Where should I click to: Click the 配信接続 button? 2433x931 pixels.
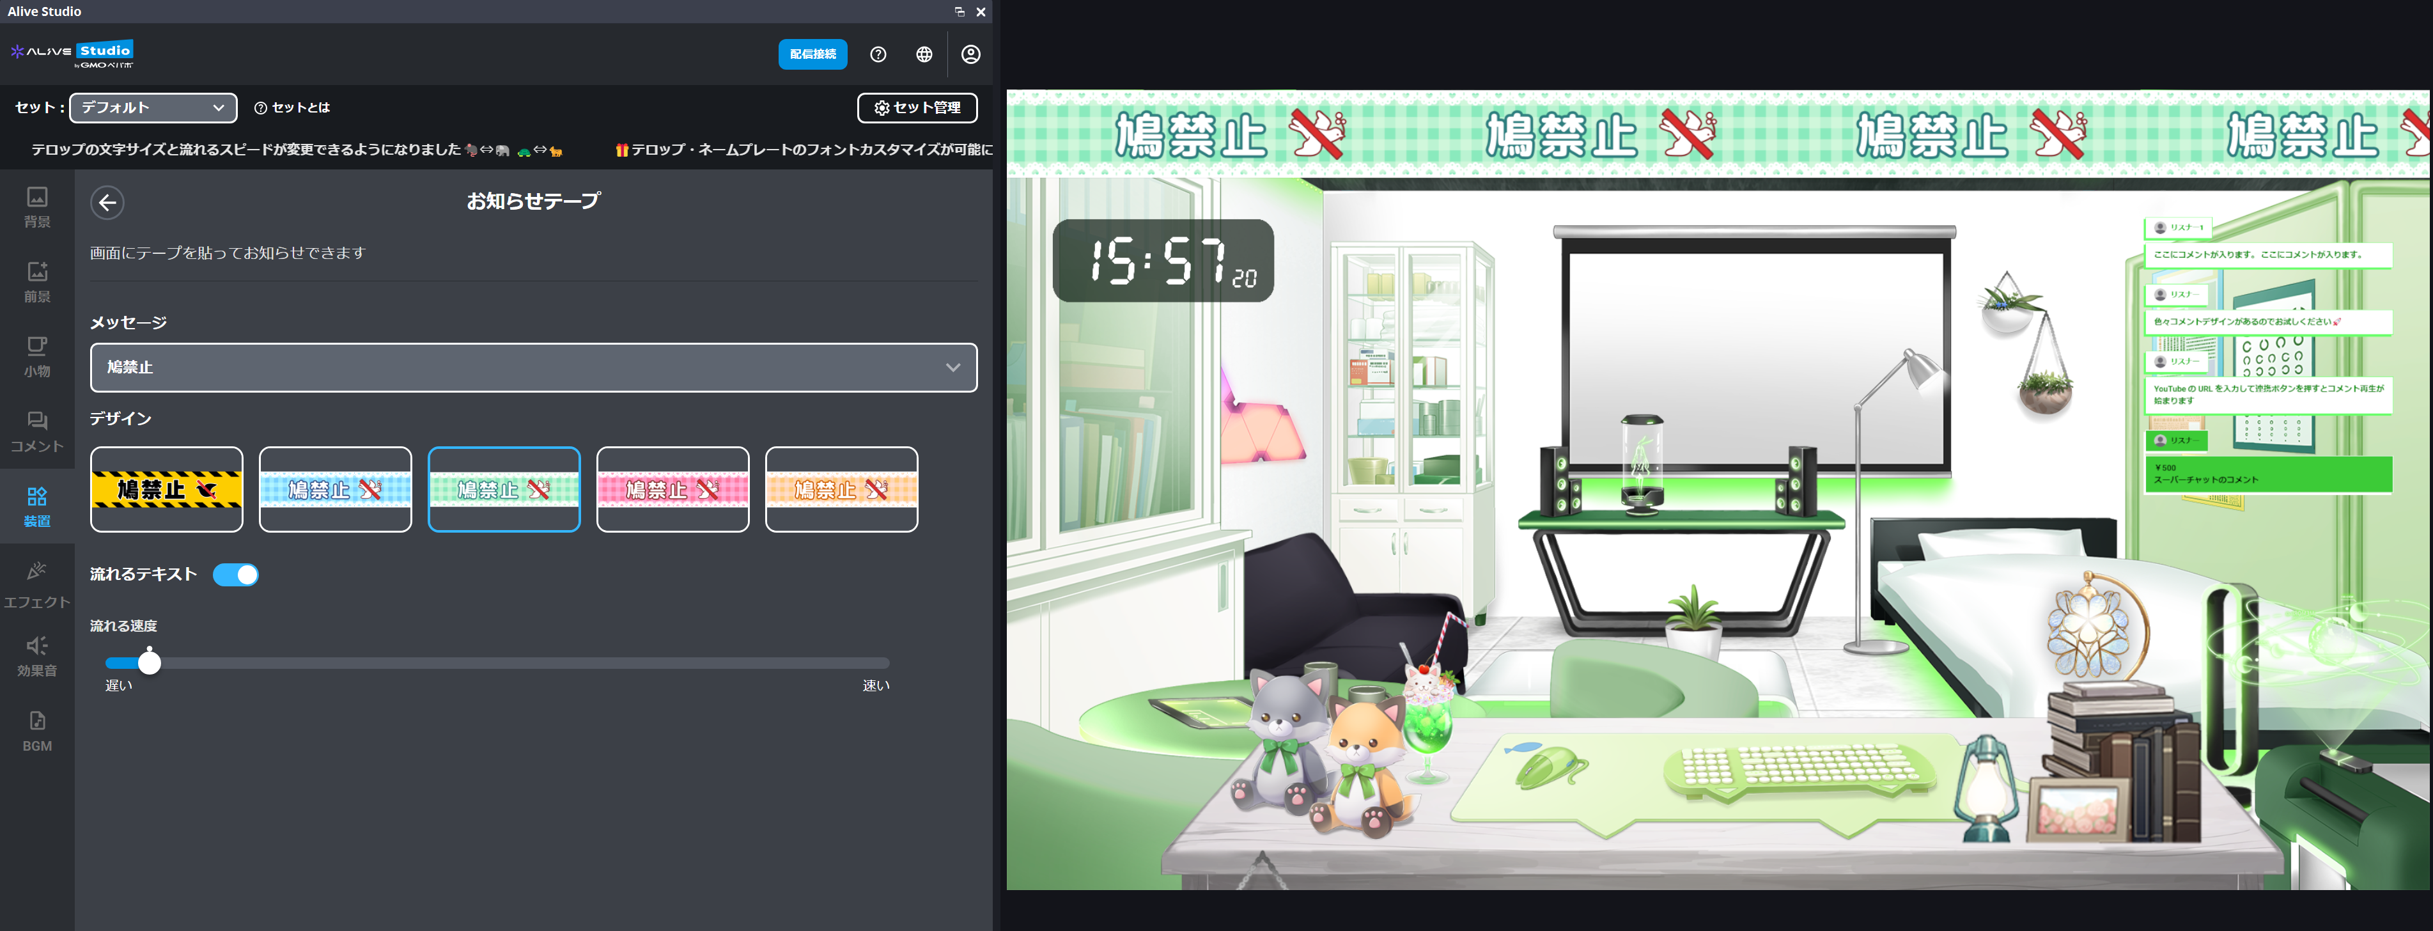(x=812, y=55)
